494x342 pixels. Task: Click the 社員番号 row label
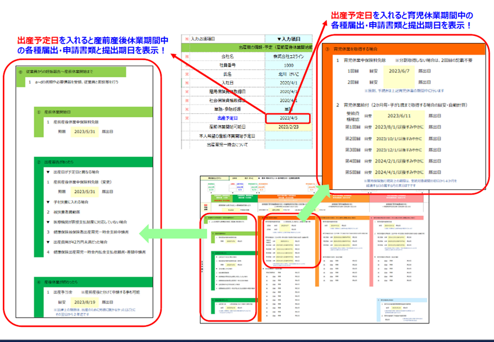(227, 66)
